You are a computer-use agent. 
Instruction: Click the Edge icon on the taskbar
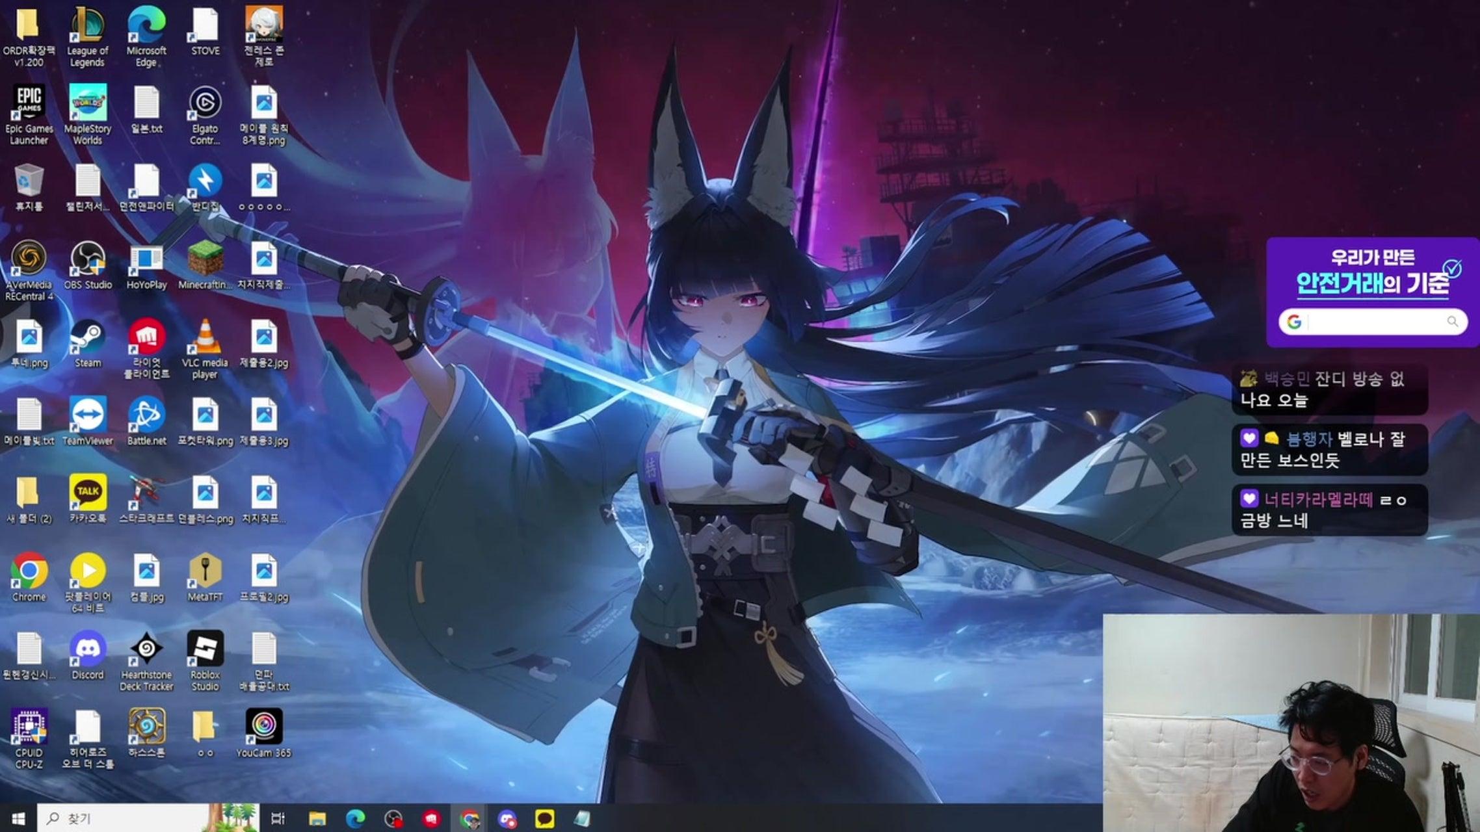(x=355, y=818)
